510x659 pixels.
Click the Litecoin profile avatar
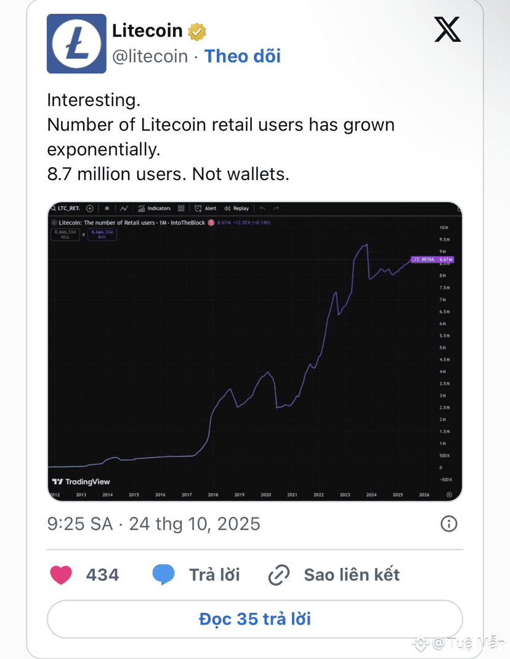pos(76,44)
